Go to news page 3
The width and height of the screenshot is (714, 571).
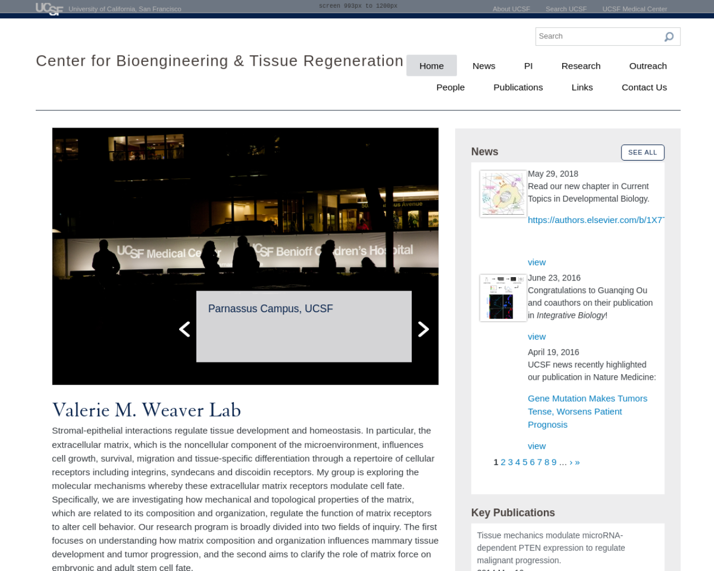click(510, 462)
